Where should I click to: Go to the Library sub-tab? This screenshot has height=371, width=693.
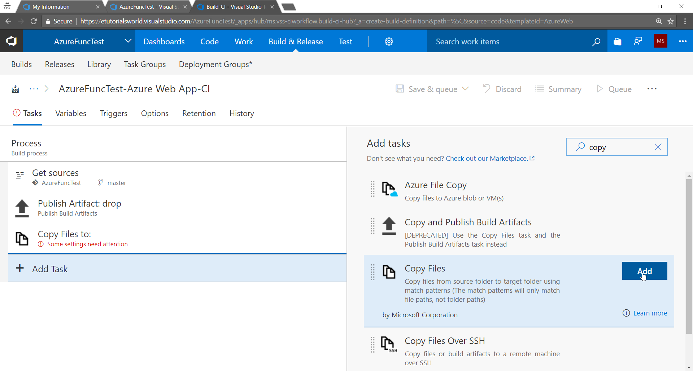click(x=99, y=64)
